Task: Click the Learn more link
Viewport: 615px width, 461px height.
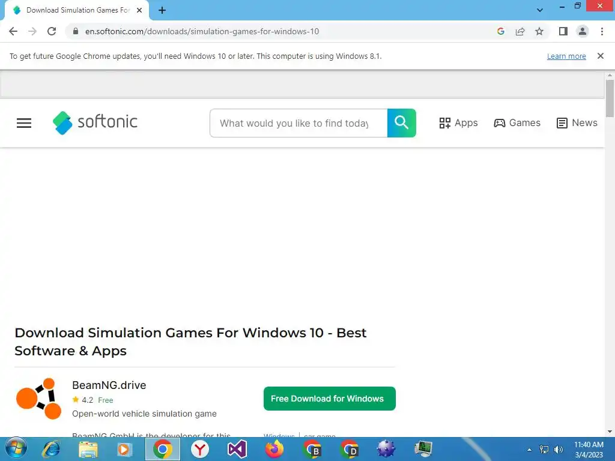Action: 566,56
